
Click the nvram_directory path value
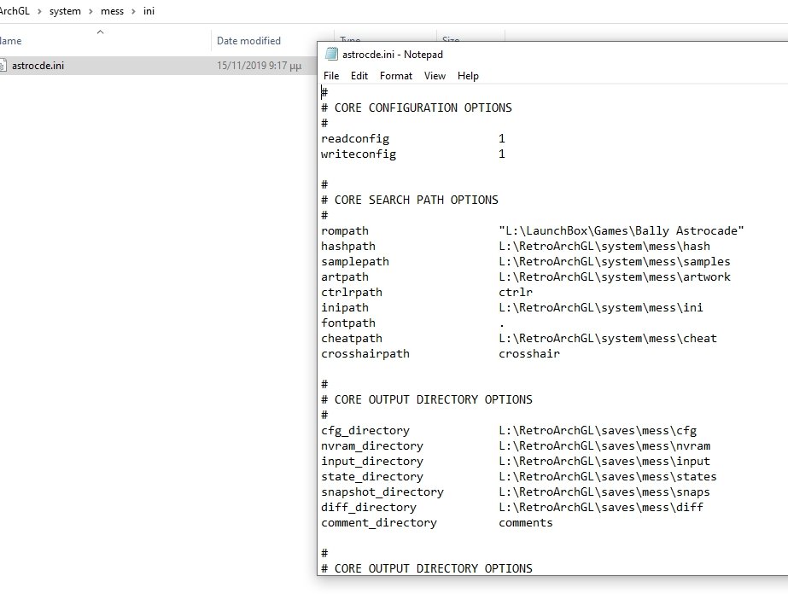pyautogui.click(x=604, y=446)
